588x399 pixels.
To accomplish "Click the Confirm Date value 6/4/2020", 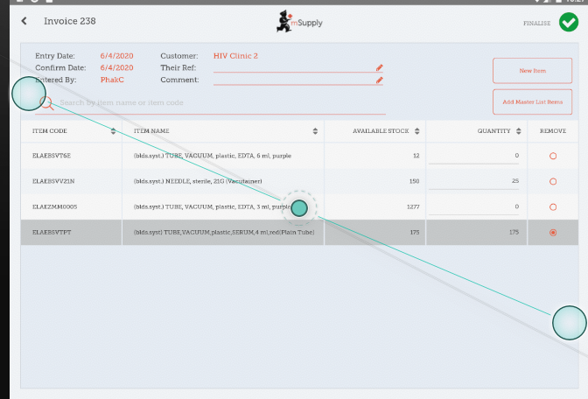I will tap(116, 68).
